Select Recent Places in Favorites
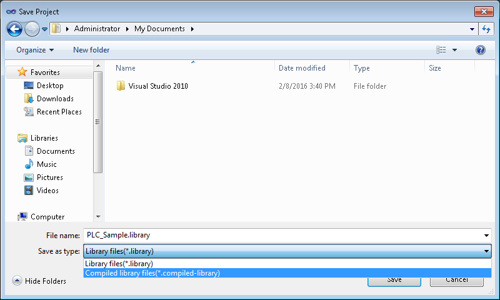The width and height of the screenshot is (500, 300). pyautogui.click(x=59, y=112)
